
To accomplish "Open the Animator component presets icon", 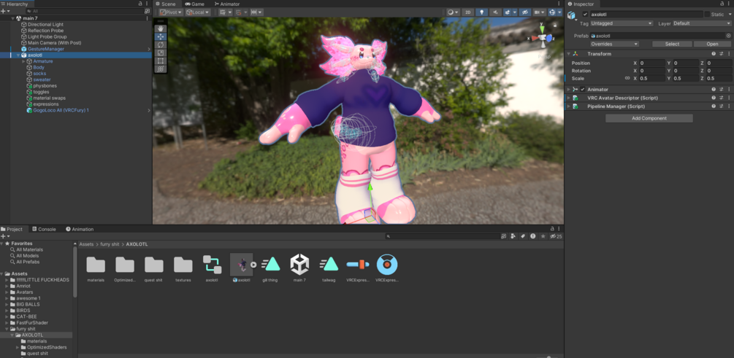I will point(722,89).
